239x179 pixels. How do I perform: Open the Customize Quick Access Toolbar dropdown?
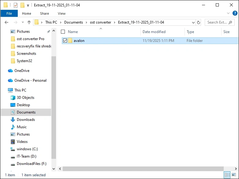click(28, 5)
